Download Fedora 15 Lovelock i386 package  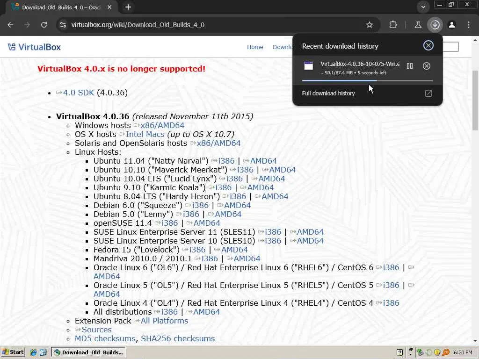tap(198, 250)
